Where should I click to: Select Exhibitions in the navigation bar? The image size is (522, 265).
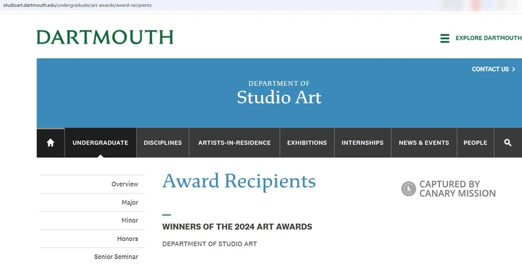pyautogui.click(x=307, y=143)
